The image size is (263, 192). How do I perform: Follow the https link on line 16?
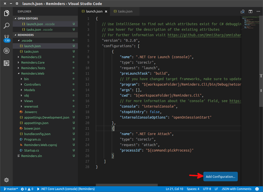pos(235,101)
